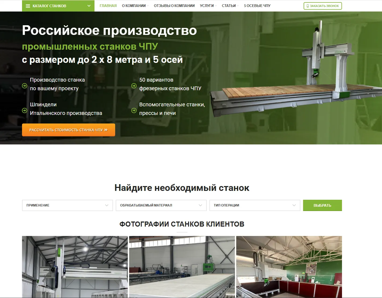Image resolution: width=382 pixels, height=298 pixels.
Task: Click the phone icon in Заказать звонок
Action: coord(308,6)
